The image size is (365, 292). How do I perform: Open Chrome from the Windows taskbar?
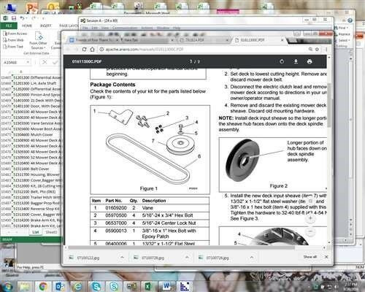pyautogui.click(x=43, y=286)
